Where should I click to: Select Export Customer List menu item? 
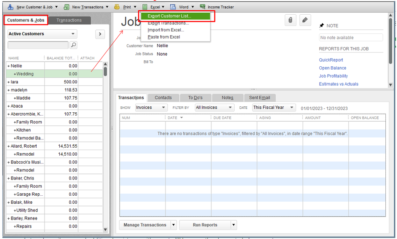pyautogui.click(x=175, y=16)
